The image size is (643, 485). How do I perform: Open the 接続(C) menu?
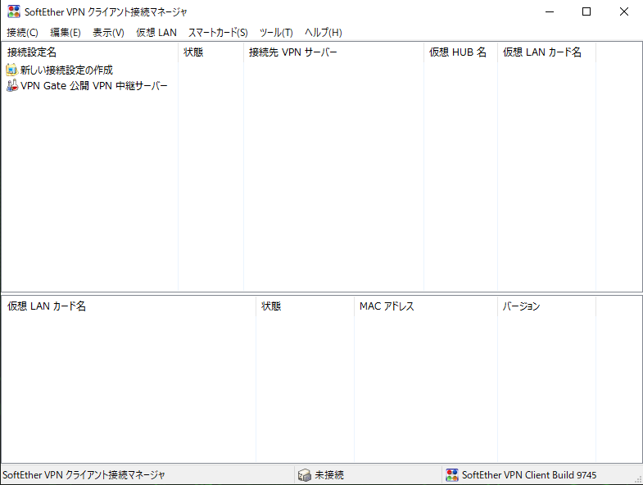22,33
